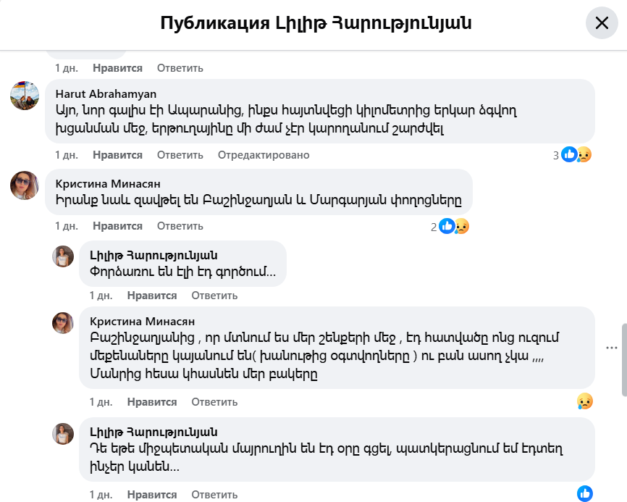
Task: Click sad reaction on Кристина Минасян's long reply
Action: tap(585, 401)
